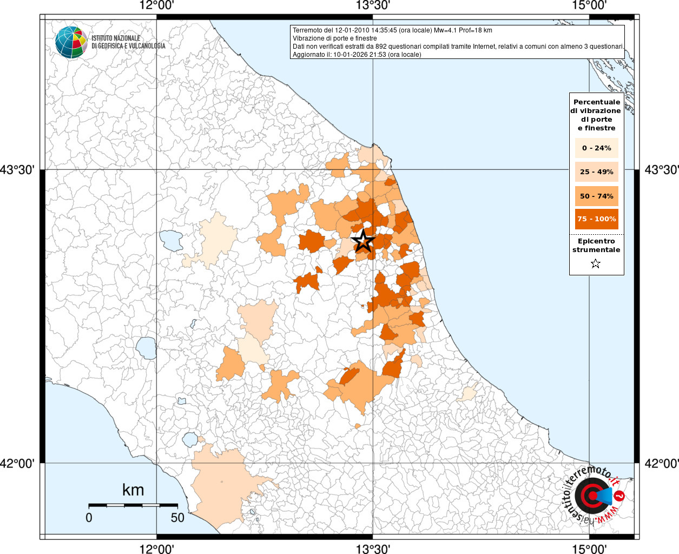Viewport: 679px width, 554px height.
Task: Click the scale bar '0' value
Action: pos(89,518)
